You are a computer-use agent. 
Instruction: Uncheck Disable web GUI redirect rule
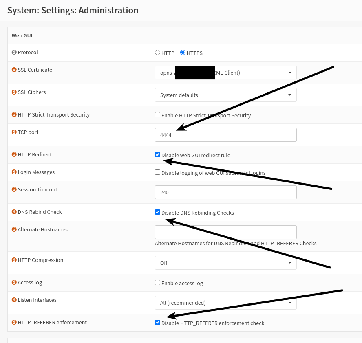157,155
